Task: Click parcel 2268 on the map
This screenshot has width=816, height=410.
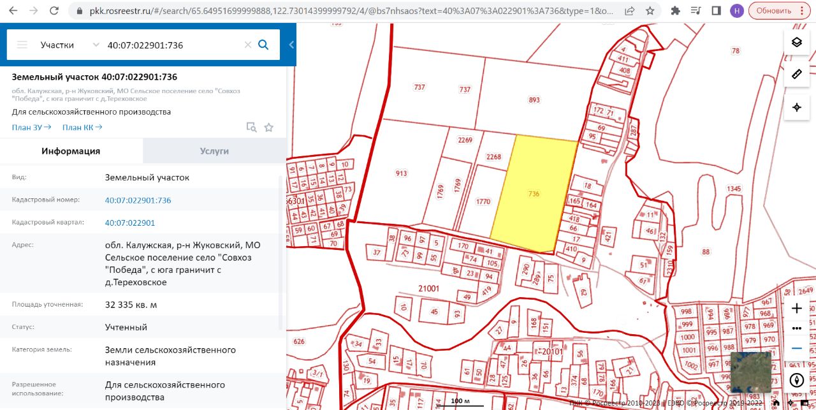Action: point(494,157)
